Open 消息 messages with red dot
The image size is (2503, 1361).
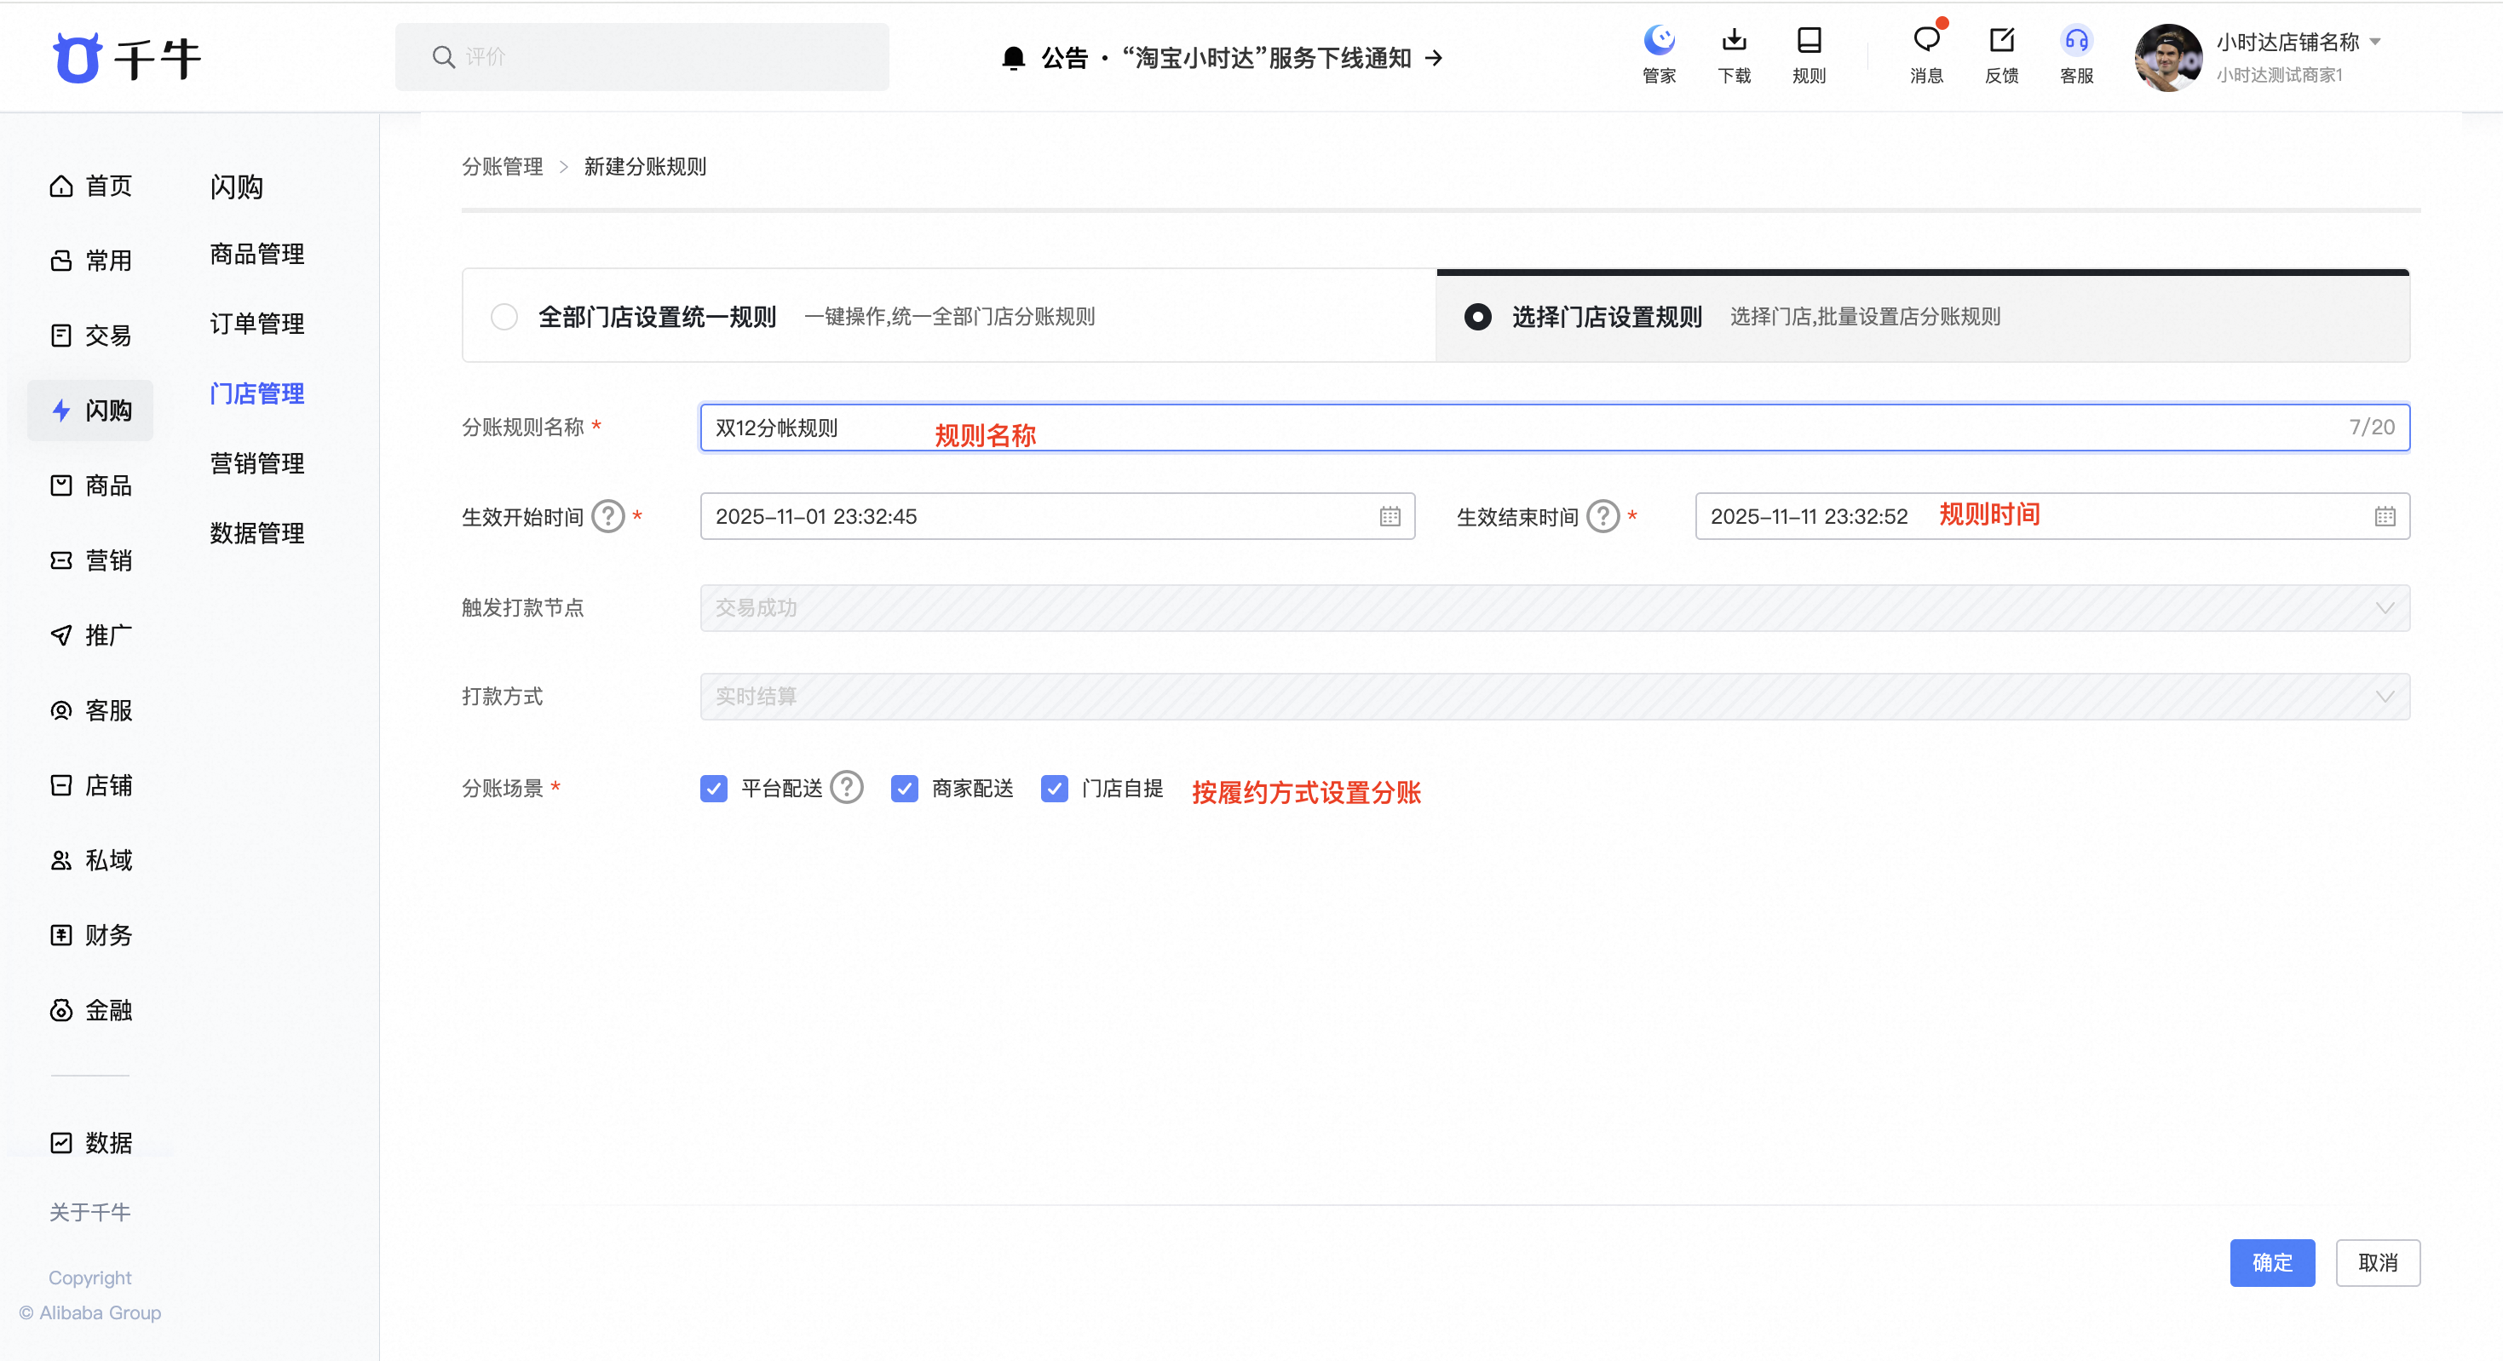coord(1926,41)
